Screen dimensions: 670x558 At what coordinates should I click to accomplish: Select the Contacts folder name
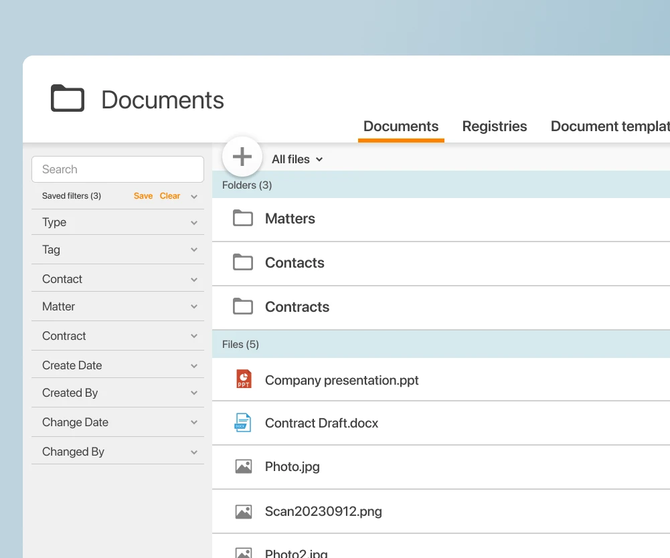click(295, 262)
